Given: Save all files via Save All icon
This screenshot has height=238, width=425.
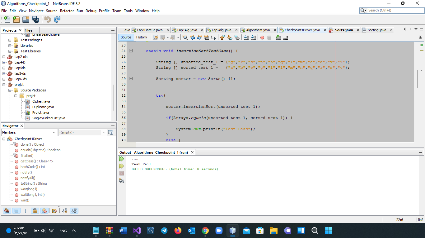Looking at the screenshot, I should [x=35, y=19].
